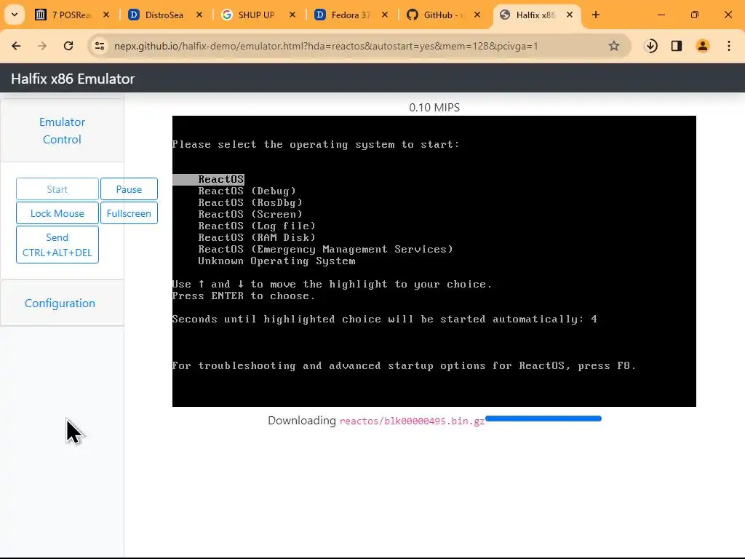Close the Fedora 37 tab
Screen dimensions: 745x559
pyautogui.click(x=385, y=15)
